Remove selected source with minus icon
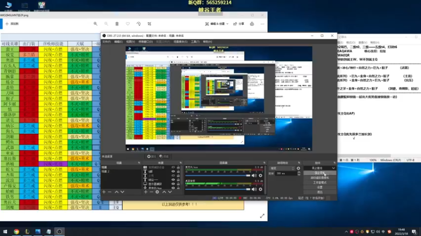The image size is (421, 236). pos(151,192)
